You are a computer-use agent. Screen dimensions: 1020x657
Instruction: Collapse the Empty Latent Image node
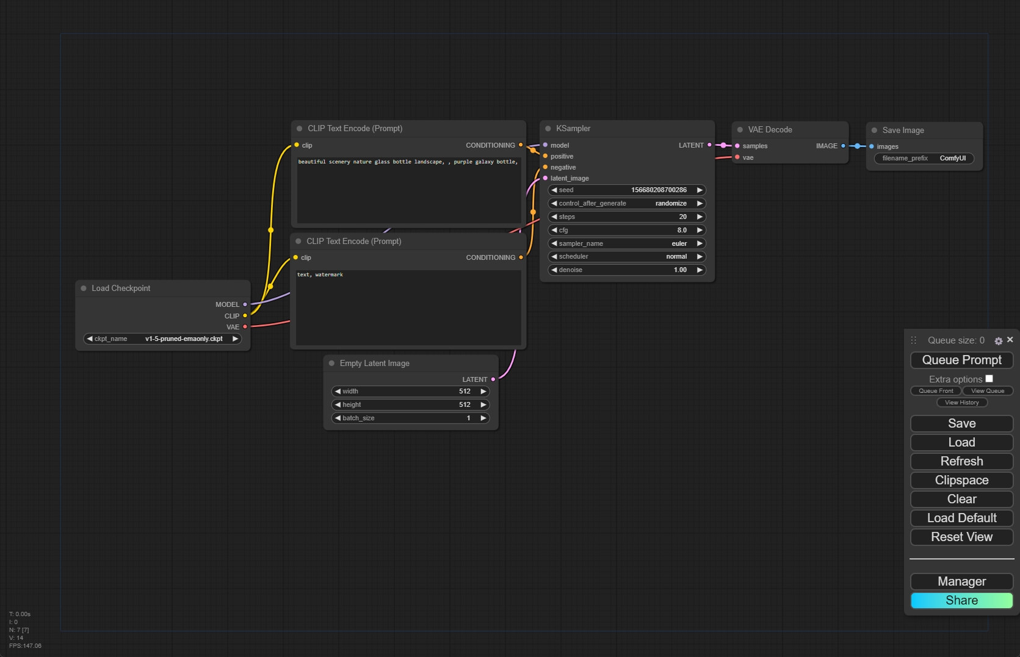tap(331, 364)
